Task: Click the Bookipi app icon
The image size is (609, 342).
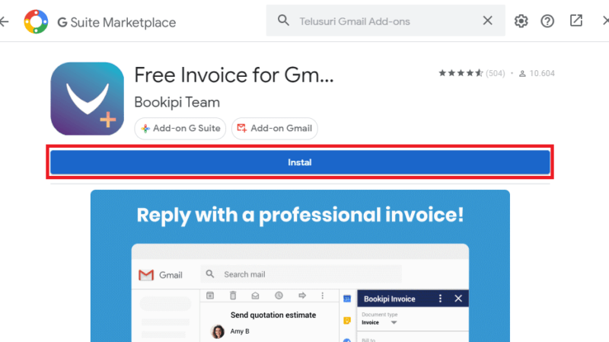Action: [x=88, y=99]
